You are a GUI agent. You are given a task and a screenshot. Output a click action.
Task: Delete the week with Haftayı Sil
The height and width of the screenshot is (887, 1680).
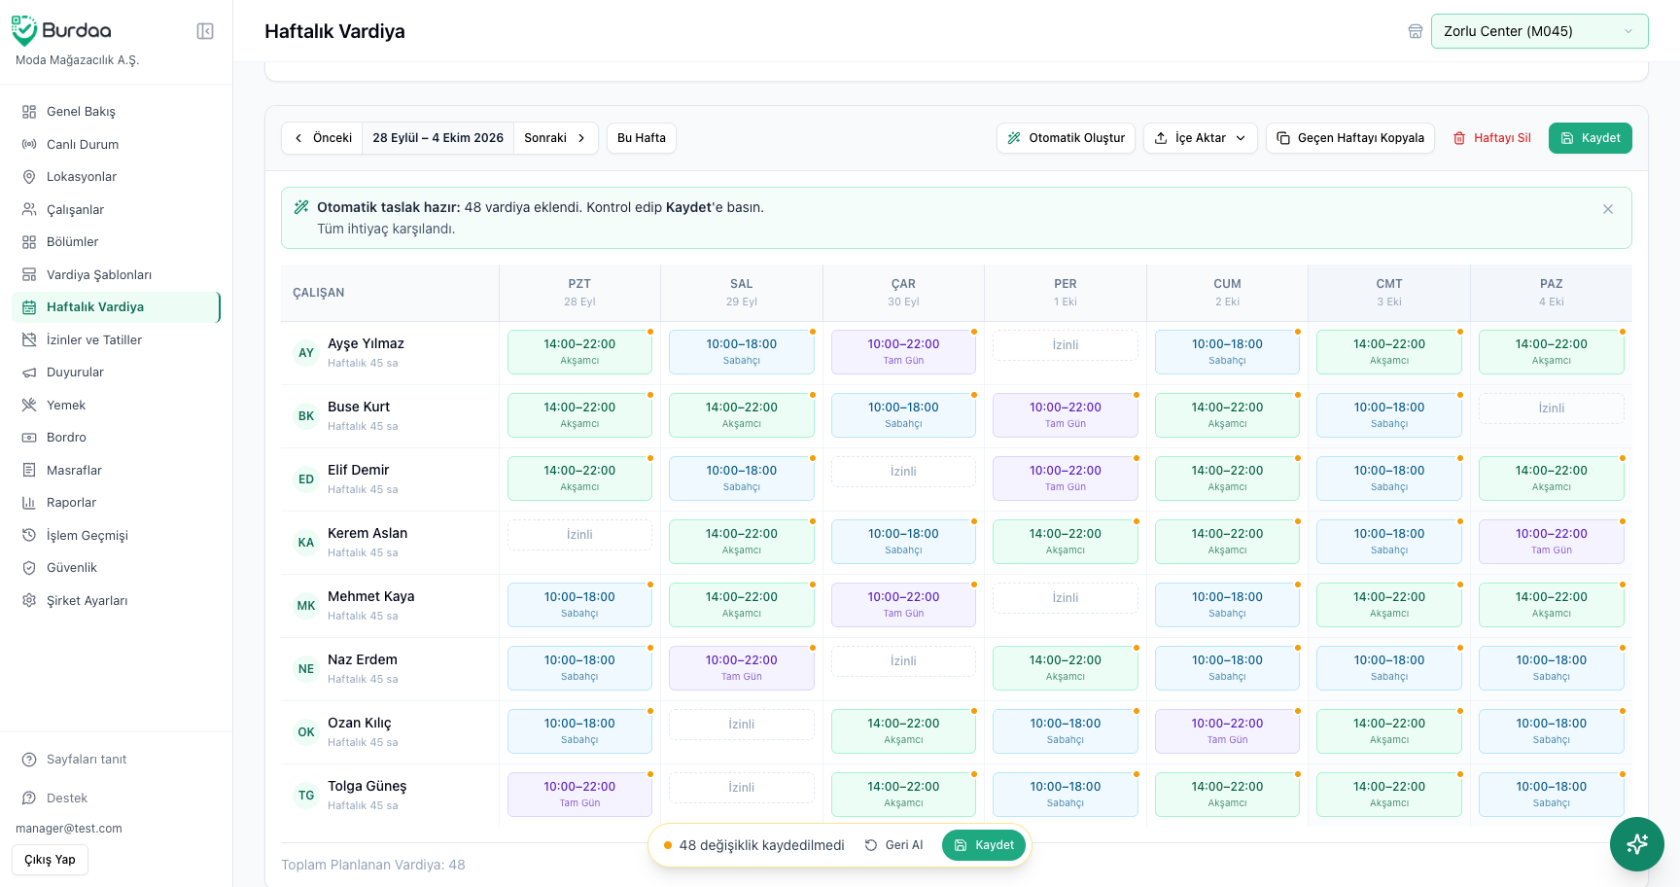click(x=1491, y=138)
